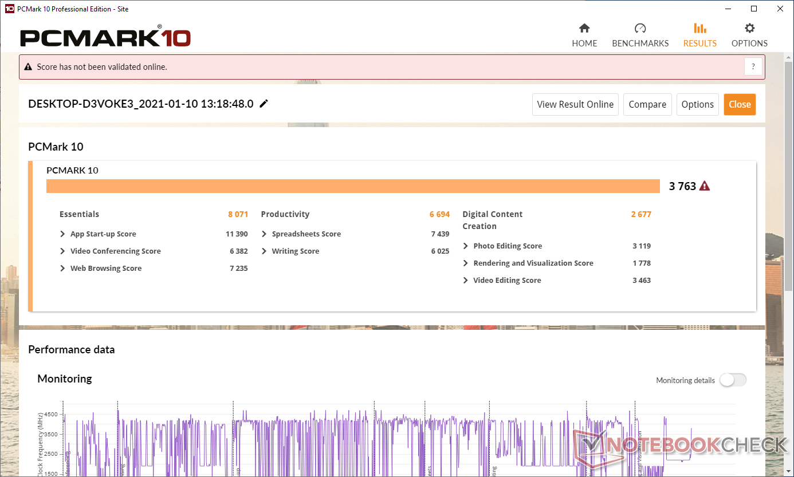Go to the HOME tab
Screen dimensions: 794x477
pos(584,44)
